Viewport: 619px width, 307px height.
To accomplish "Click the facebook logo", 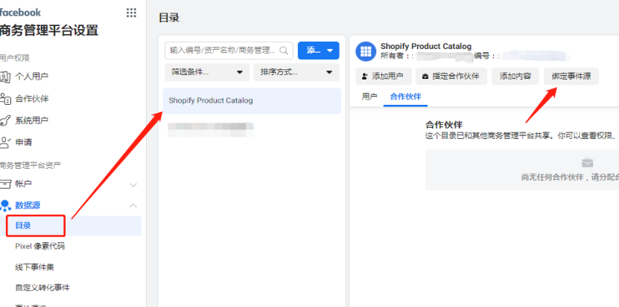I will pyautogui.click(x=21, y=12).
